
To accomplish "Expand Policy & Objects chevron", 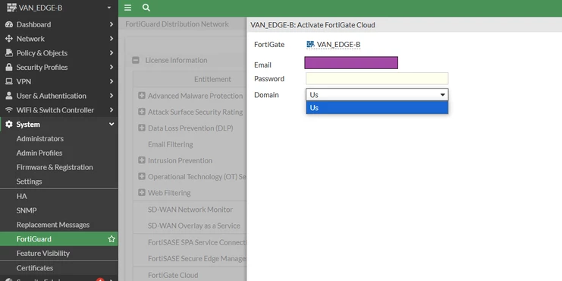I will [111, 53].
